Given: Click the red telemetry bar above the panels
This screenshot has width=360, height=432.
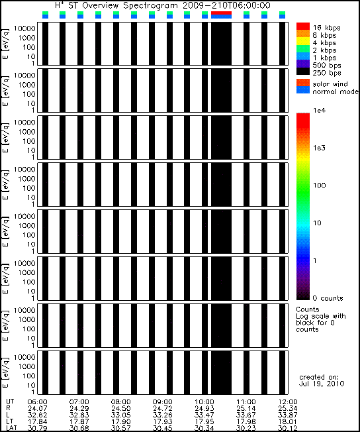Looking at the screenshot, I should pos(221,13).
